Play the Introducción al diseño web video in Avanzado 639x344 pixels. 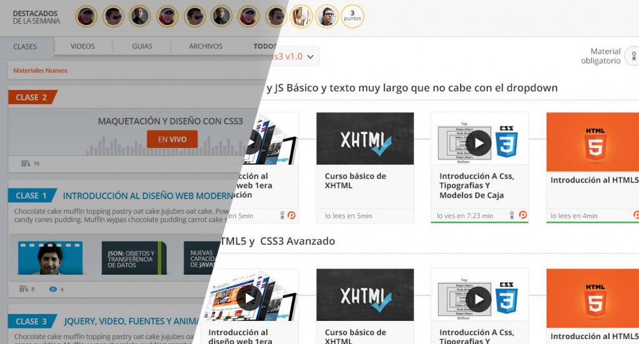pos(249,298)
